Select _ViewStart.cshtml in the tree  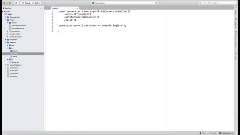coord(18,28)
